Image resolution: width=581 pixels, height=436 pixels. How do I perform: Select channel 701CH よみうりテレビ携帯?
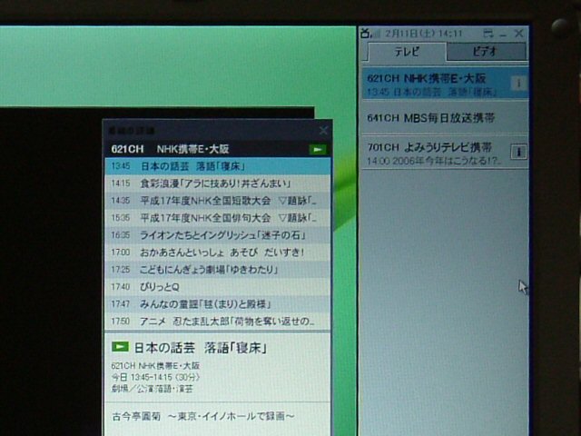tap(430, 152)
